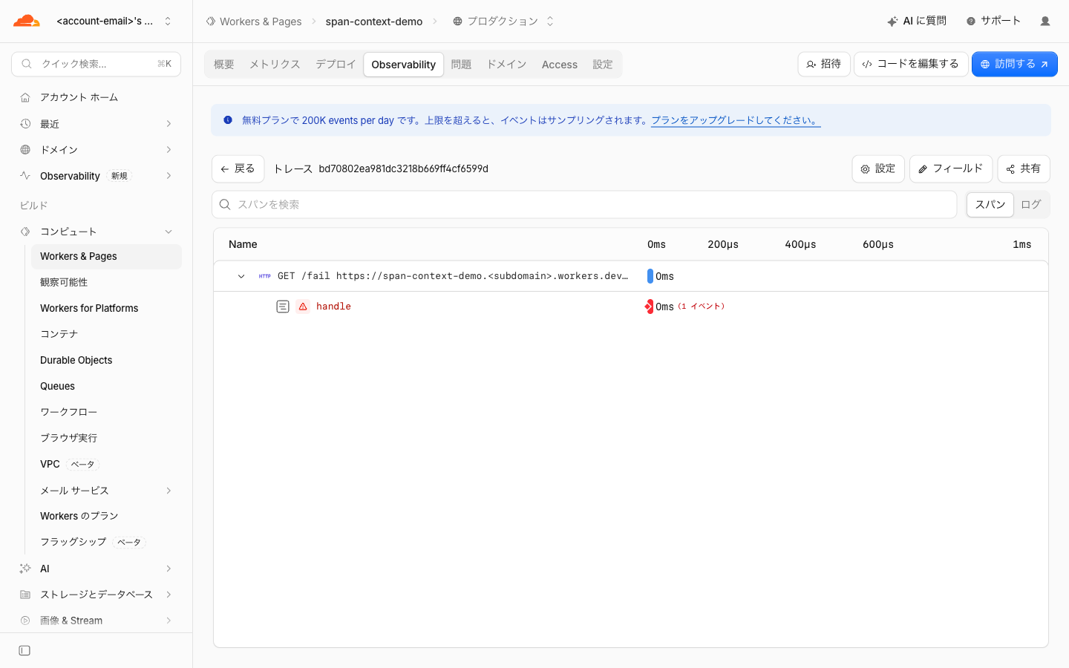Viewport: 1069px width, 668px height.
Task: Click the HTTP icon on GET /fail row
Action: (x=265, y=276)
